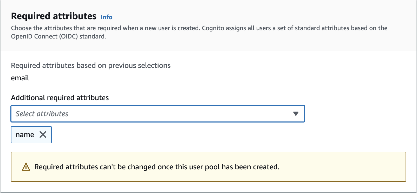Click the Select attributes placeholder text
The width and height of the screenshot is (417, 193).
pos(42,114)
